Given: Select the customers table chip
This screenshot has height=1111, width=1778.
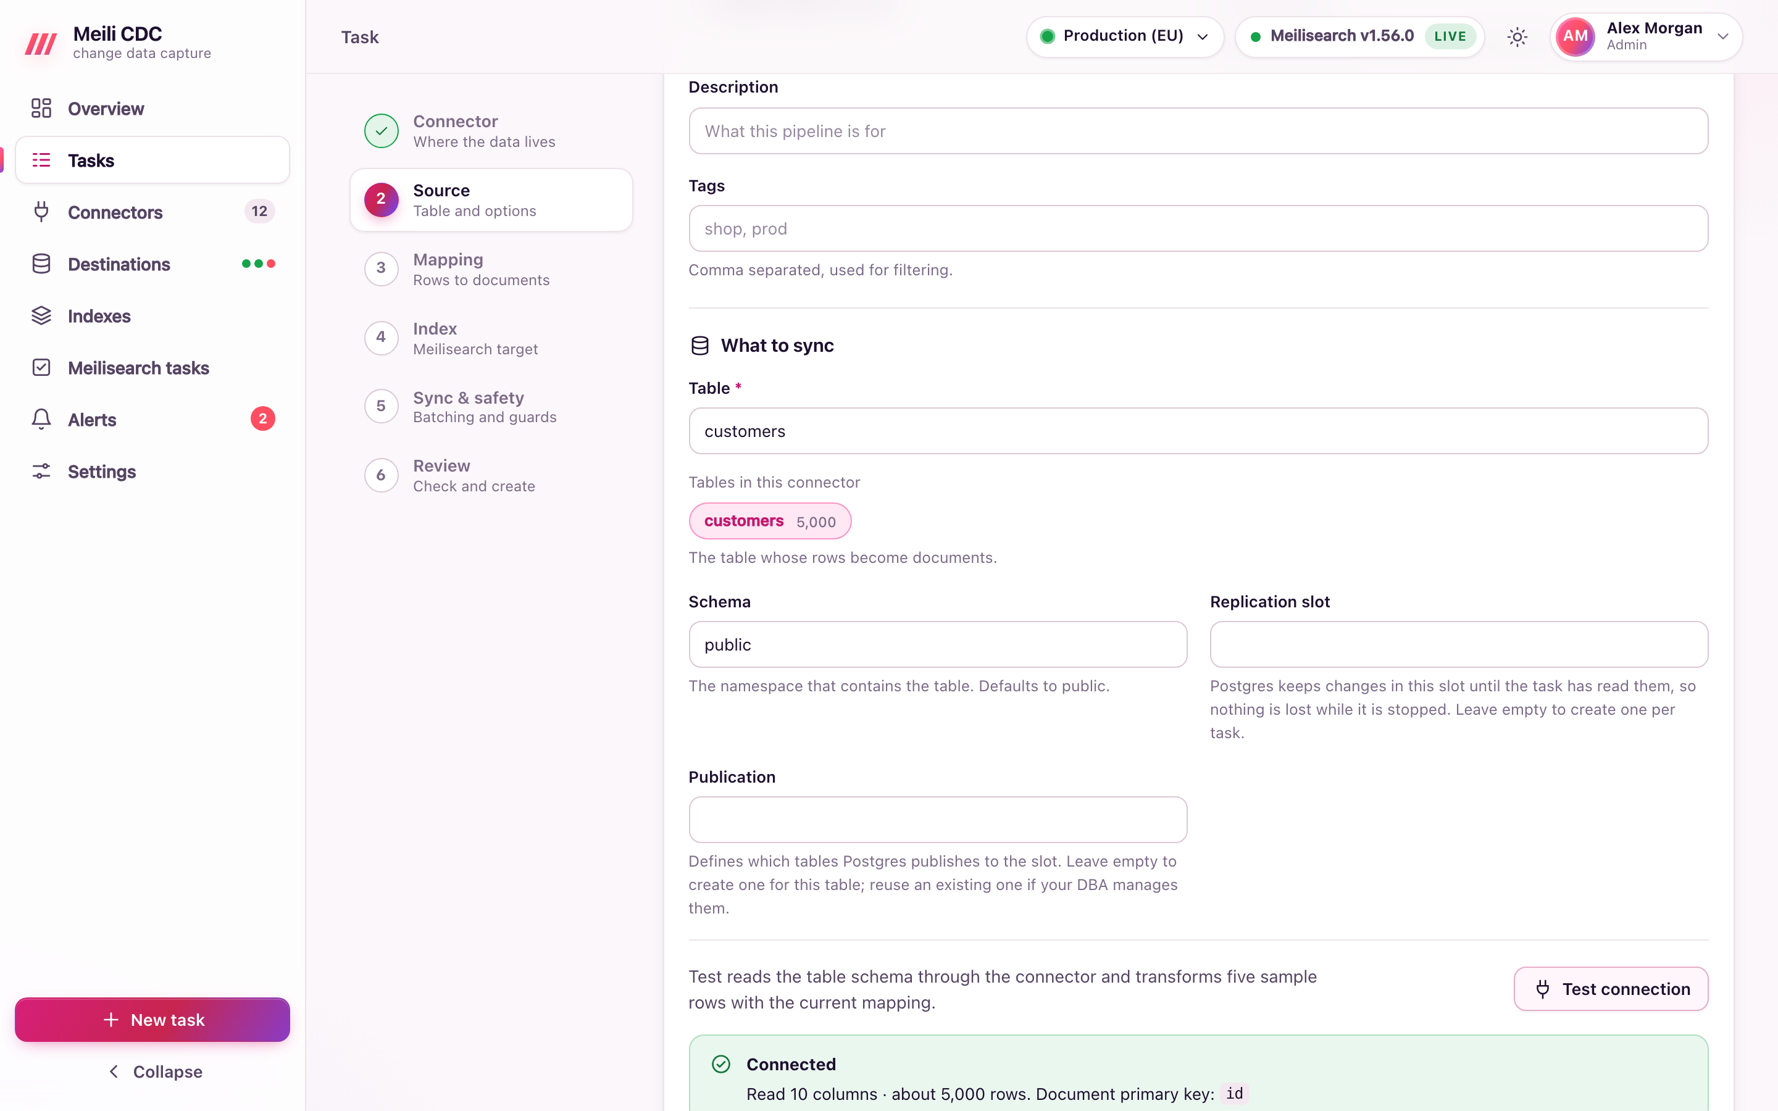Looking at the screenshot, I should click(770, 521).
